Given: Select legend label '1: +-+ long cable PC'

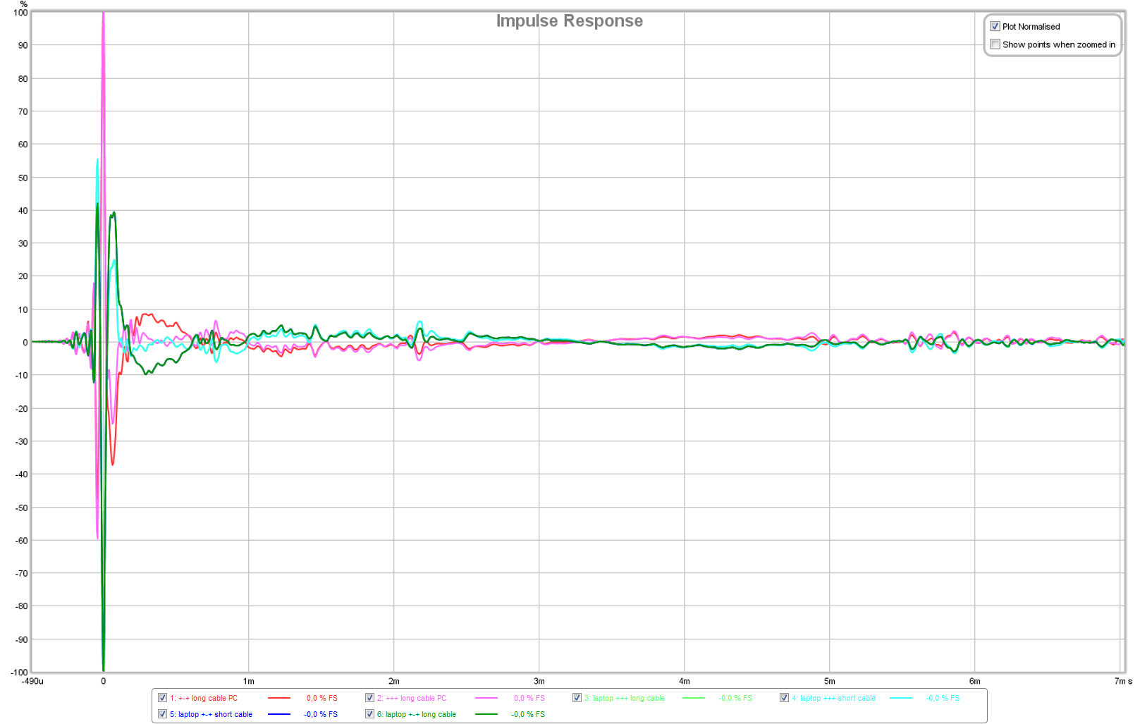Looking at the screenshot, I should 204,698.
